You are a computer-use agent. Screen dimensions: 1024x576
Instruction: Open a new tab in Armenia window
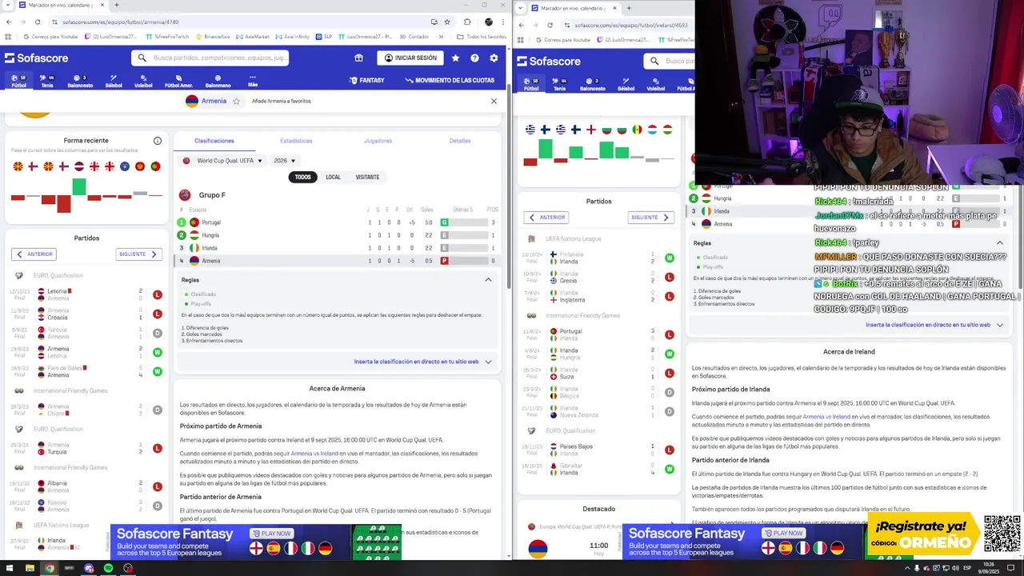tap(117, 5)
